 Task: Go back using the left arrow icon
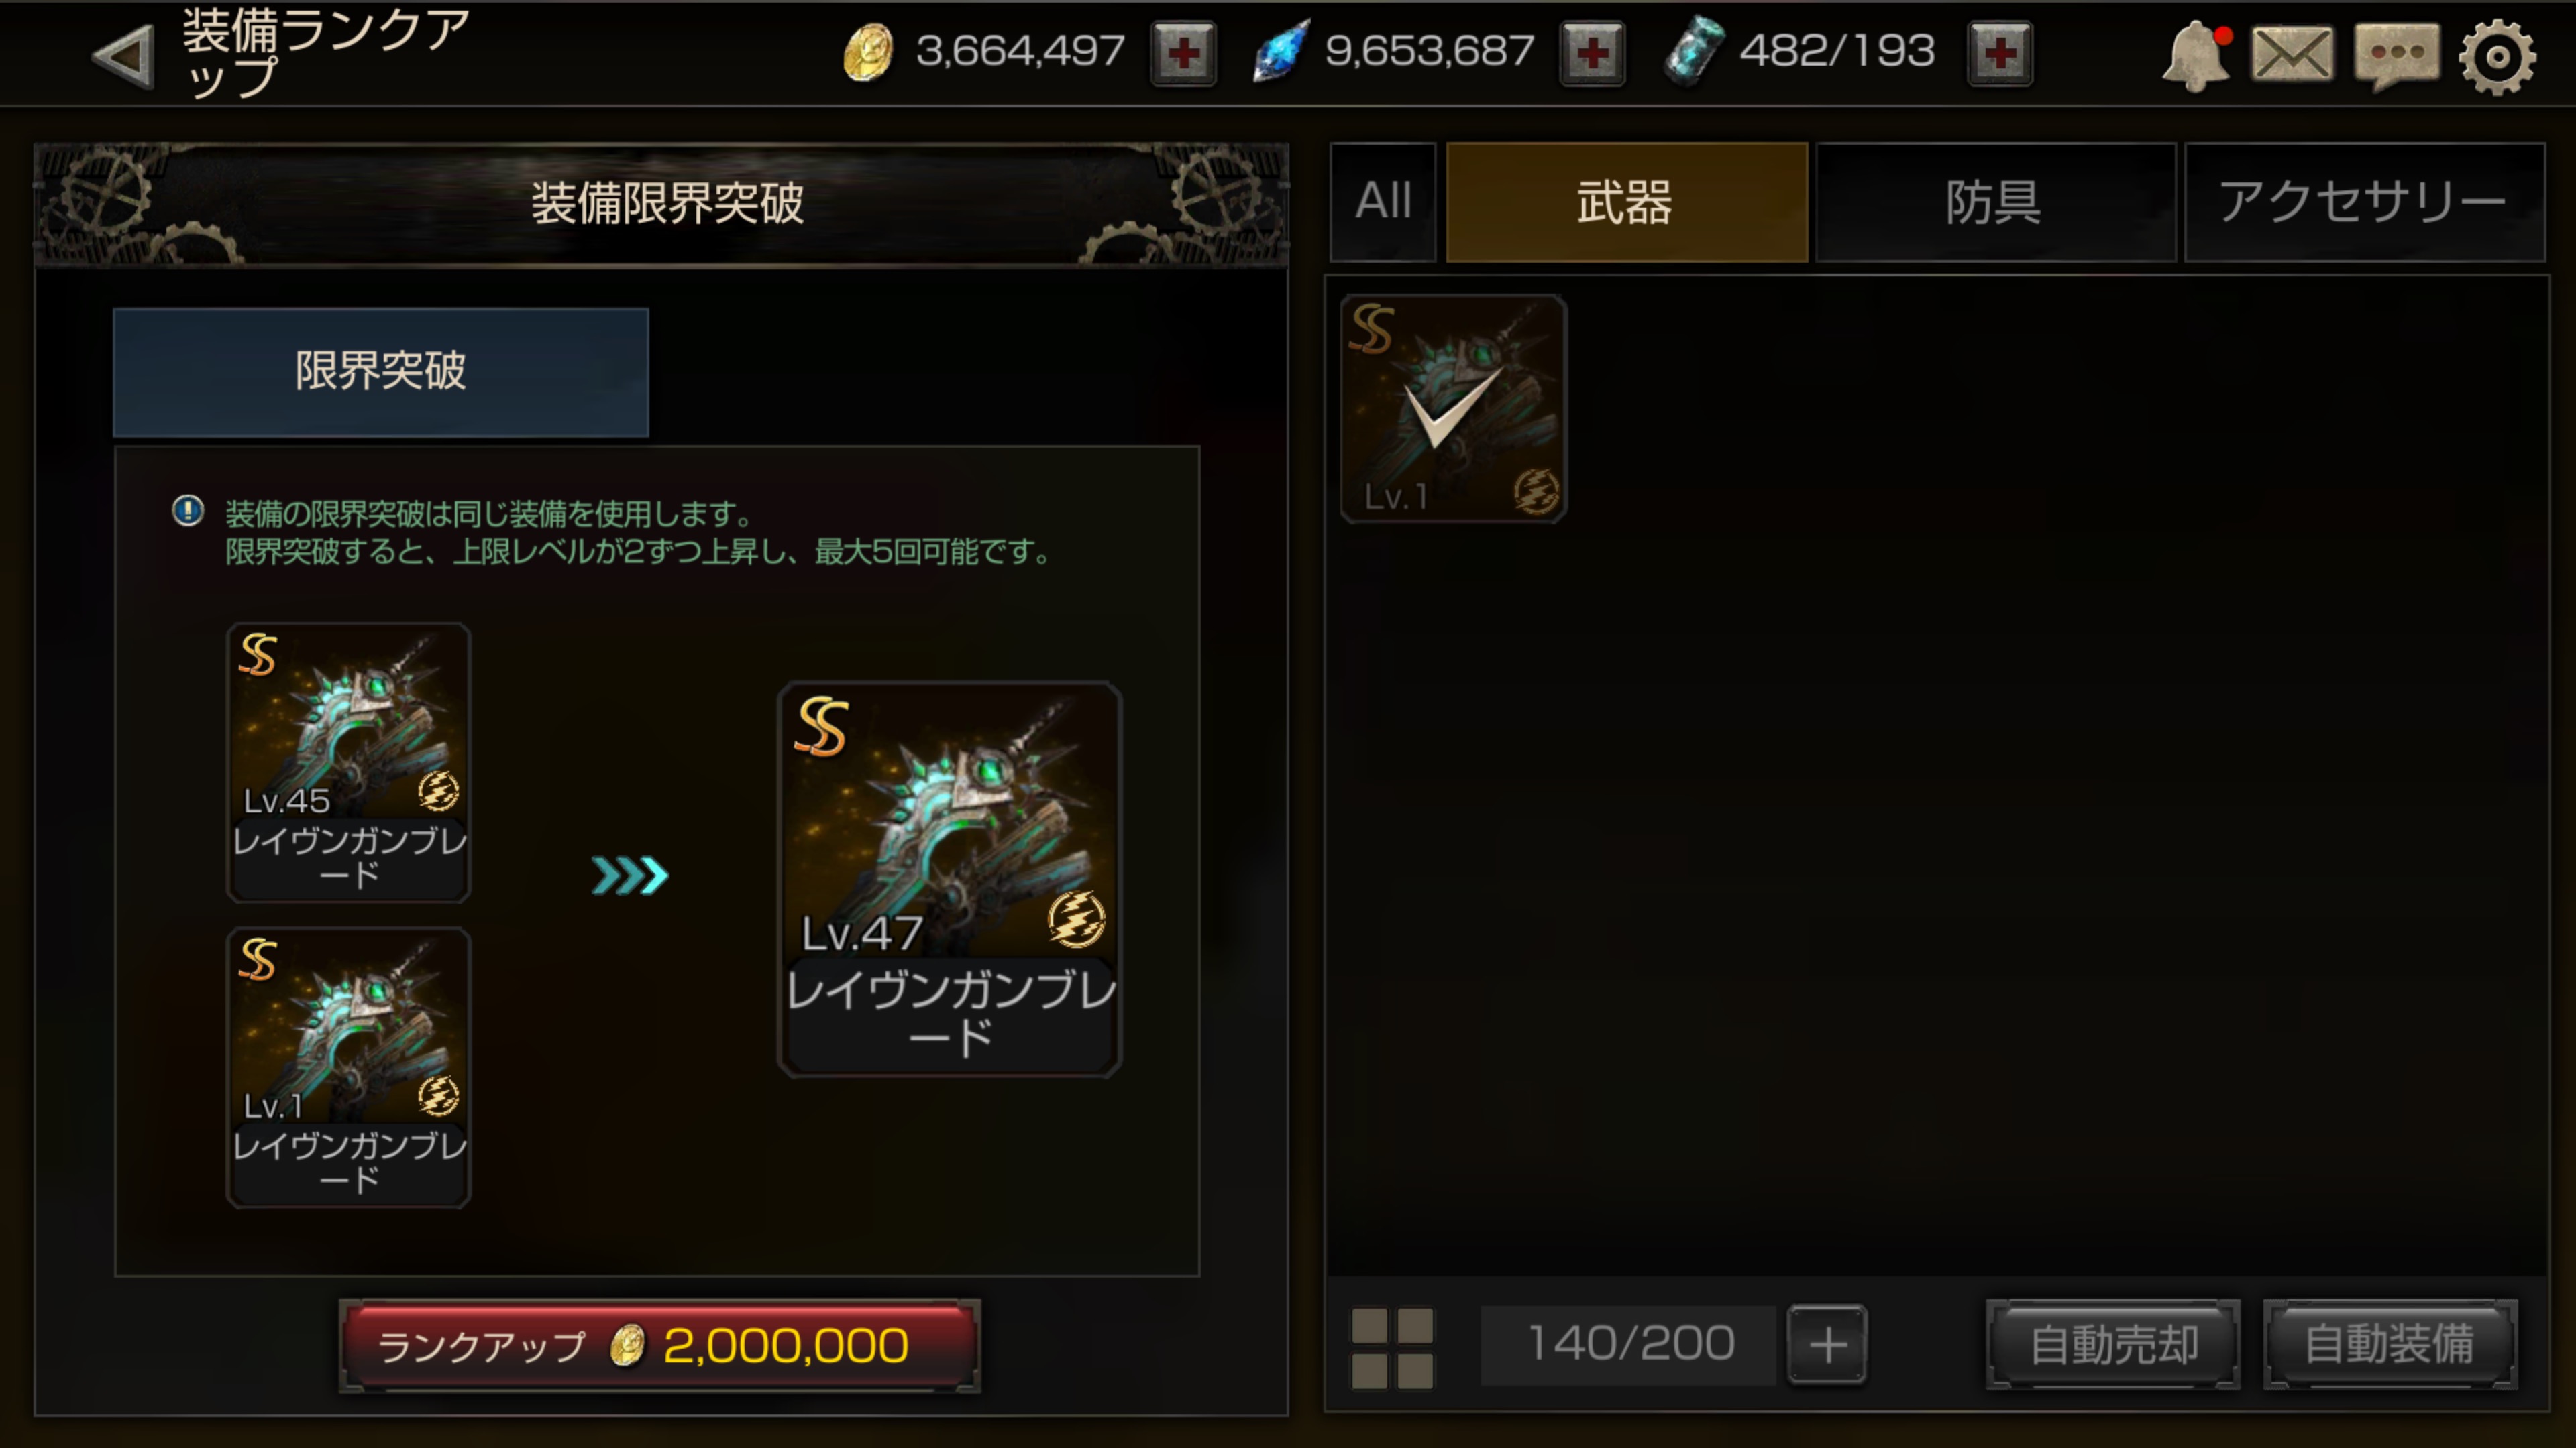[124, 55]
